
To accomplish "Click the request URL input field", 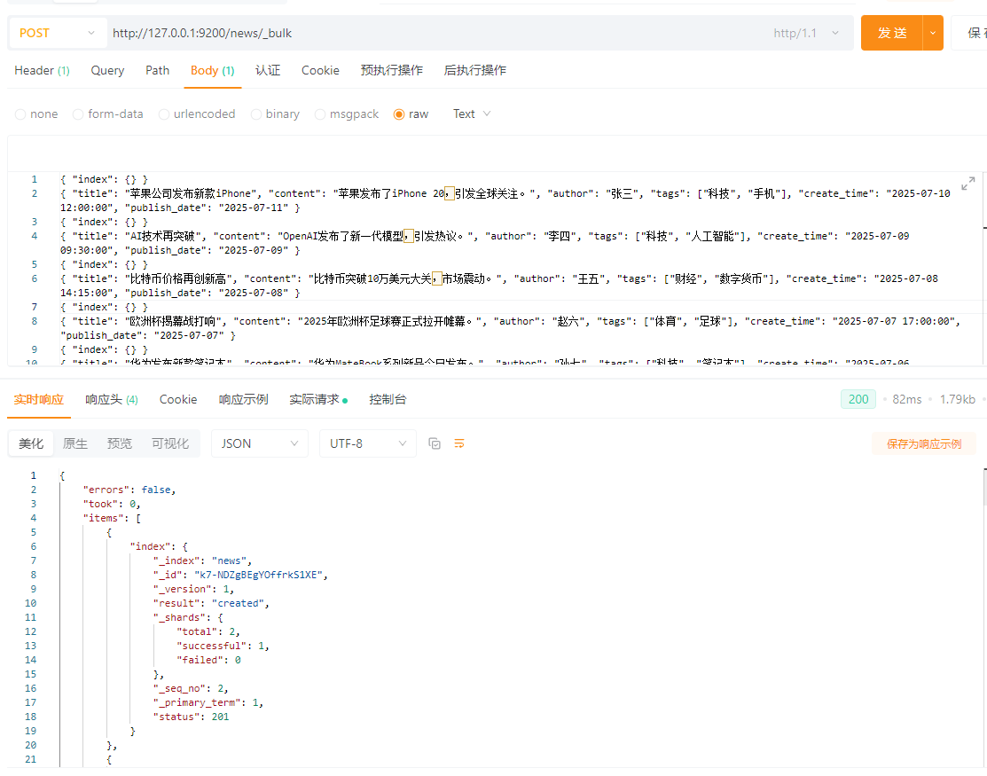I will (x=435, y=33).
